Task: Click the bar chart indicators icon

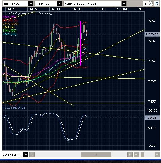Action: pos(145,4)
